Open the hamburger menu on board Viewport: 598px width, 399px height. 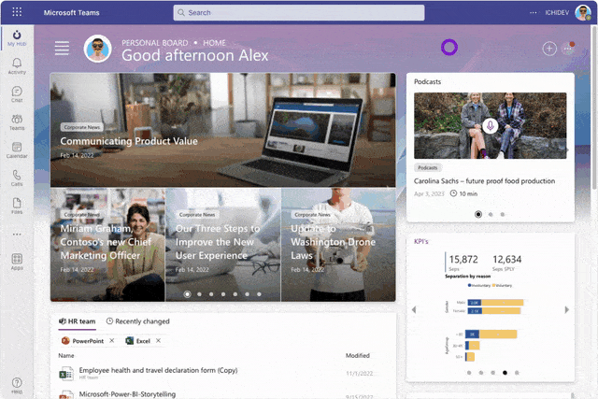coord(62,49)
